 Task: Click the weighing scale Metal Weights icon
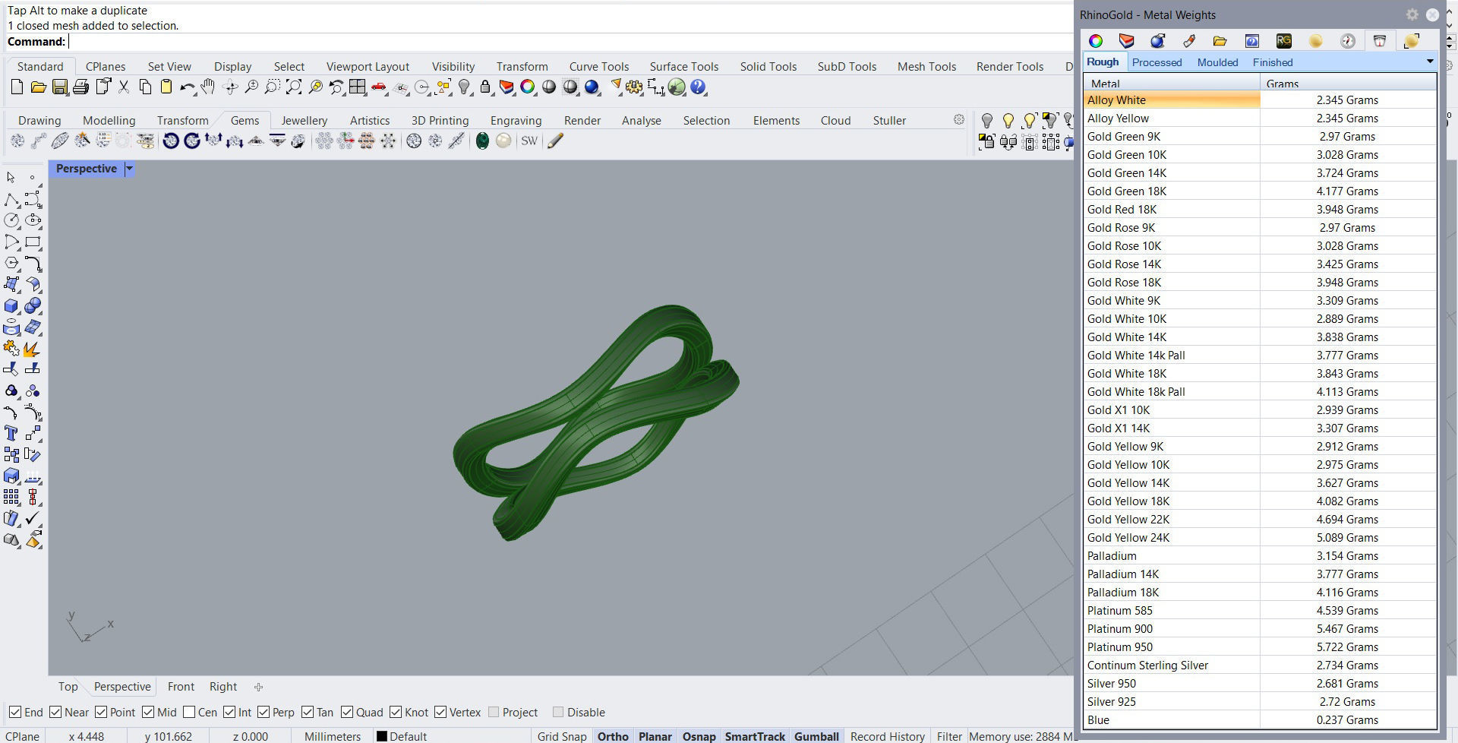(1380, 40)
